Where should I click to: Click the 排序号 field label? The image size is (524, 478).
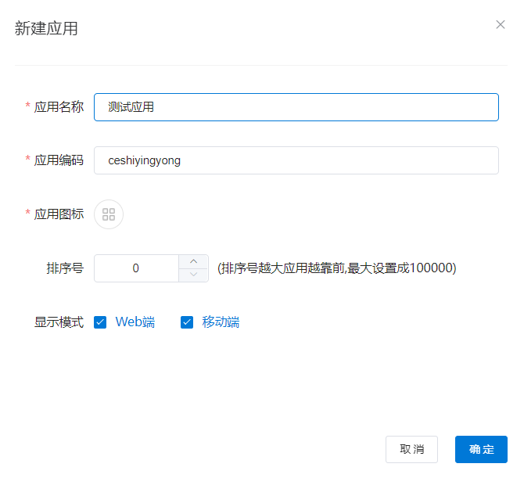coord(65,268)
